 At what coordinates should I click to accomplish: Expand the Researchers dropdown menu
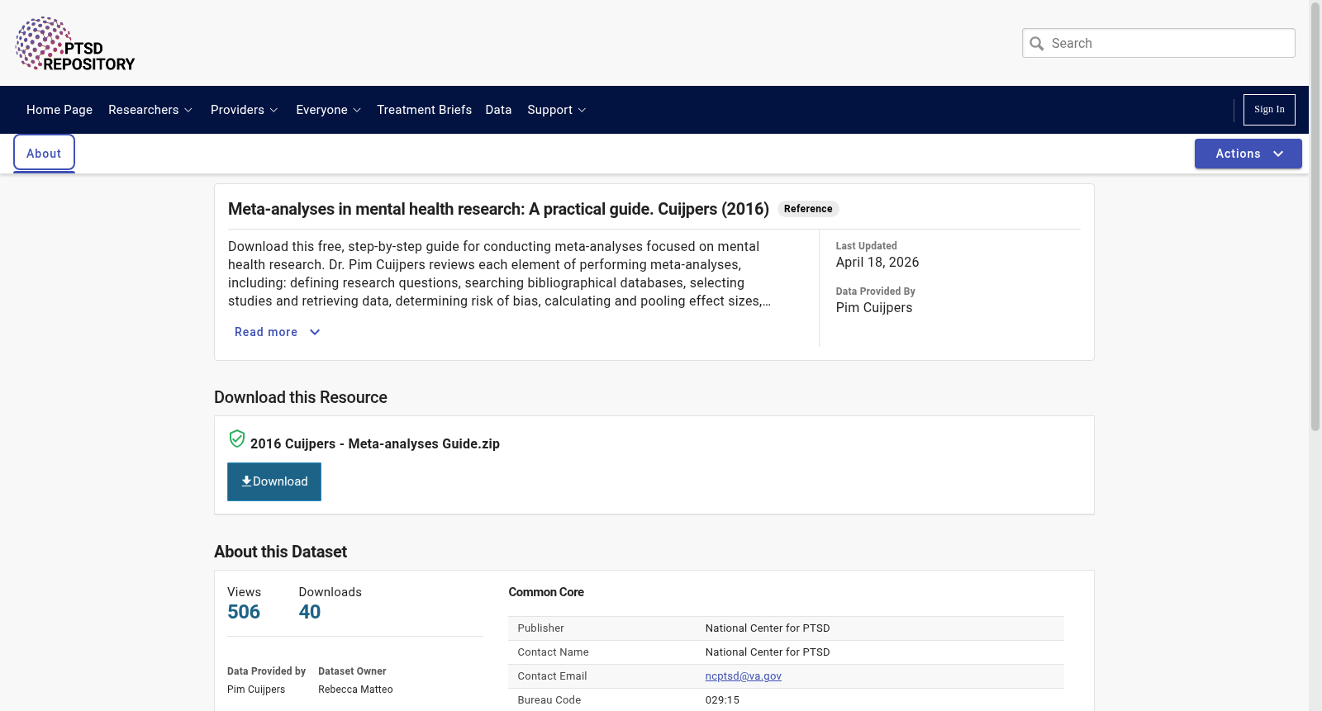150,110
